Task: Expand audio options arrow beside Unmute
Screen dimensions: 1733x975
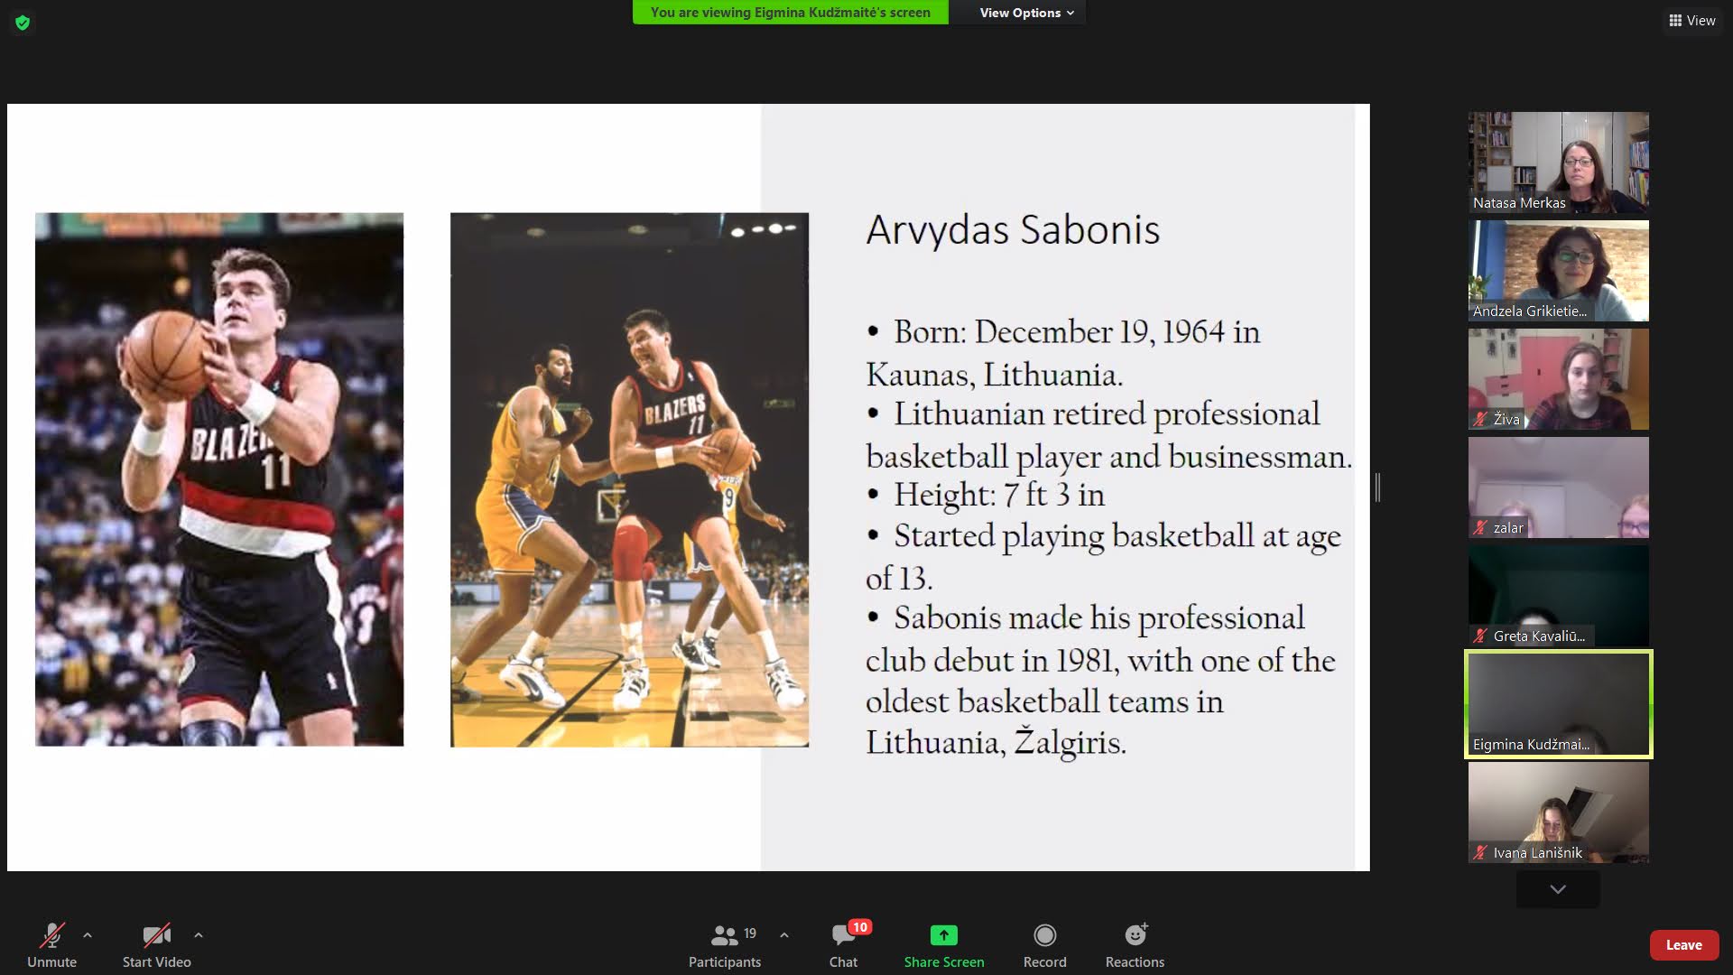Action: point(88,935)
